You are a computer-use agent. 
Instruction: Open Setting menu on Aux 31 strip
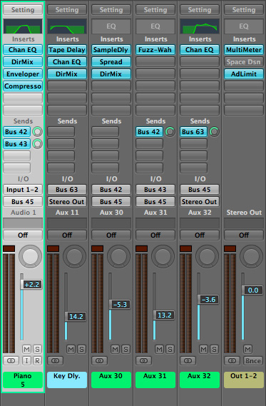click(x=155, y=10)
